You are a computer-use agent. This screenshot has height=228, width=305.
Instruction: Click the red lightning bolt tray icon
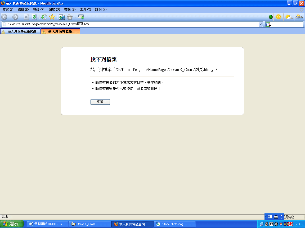tap(290, 224)
